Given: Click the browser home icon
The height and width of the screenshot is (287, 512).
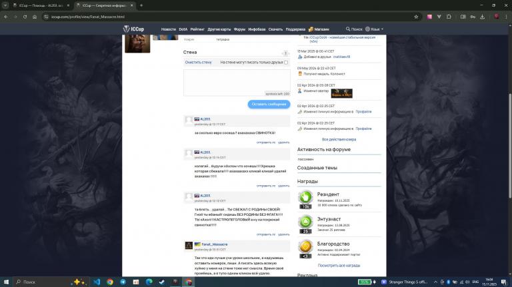Looking at the screenshot, I should (35, 17).
